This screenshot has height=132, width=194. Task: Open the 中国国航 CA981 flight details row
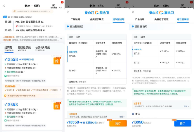(x=34, y=26)
